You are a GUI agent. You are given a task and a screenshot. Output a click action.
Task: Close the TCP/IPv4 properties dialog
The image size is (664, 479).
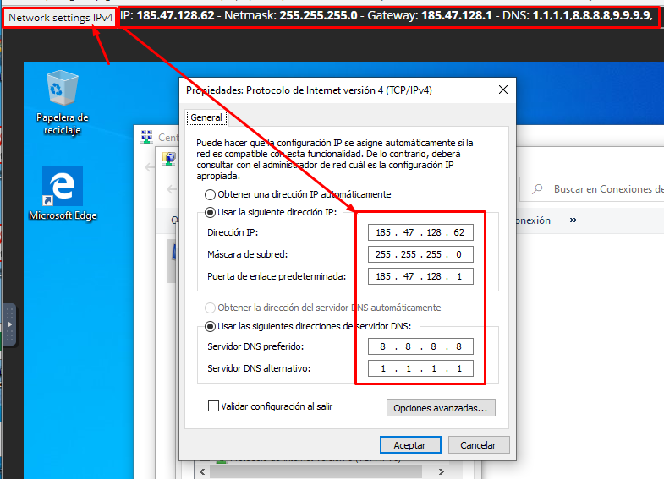point(503,90)
